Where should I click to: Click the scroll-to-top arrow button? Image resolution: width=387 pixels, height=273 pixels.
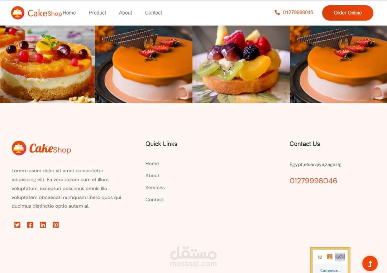click(370, 263)
